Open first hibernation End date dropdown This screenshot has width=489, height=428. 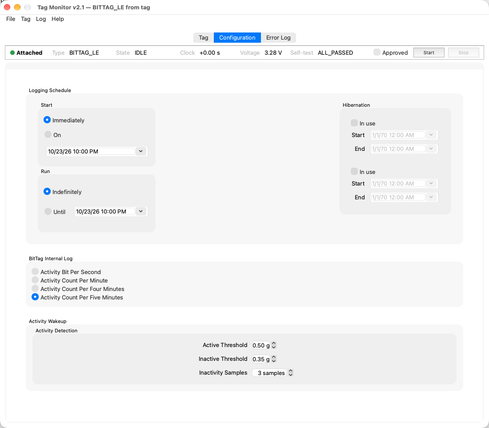point(431,149)
